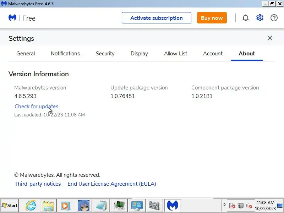Open Windows Media Player taskbar icon

pos(65,206)
